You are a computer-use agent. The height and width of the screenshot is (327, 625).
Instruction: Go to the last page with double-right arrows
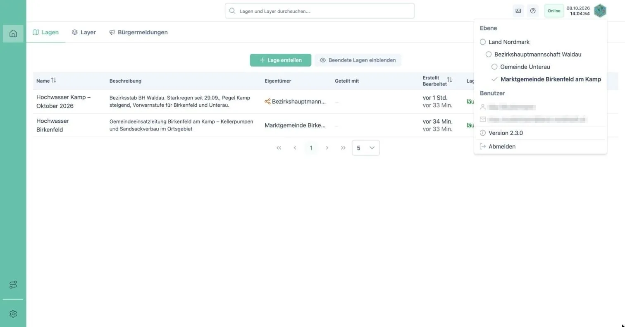343,148
